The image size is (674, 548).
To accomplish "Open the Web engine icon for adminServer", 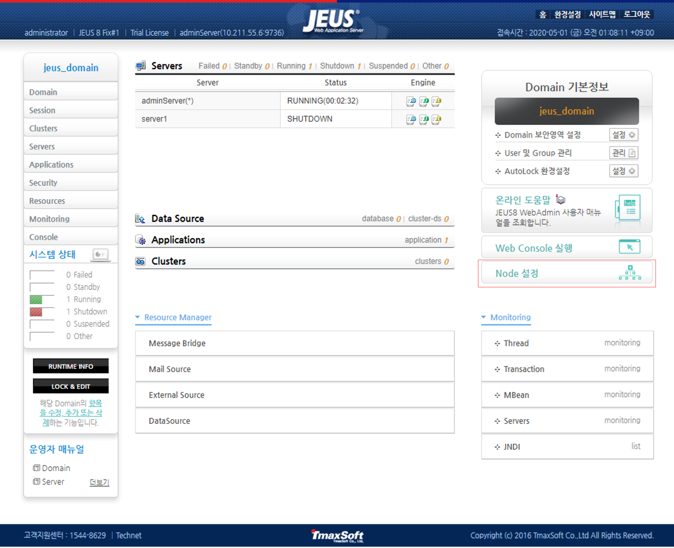I will 411,101.
